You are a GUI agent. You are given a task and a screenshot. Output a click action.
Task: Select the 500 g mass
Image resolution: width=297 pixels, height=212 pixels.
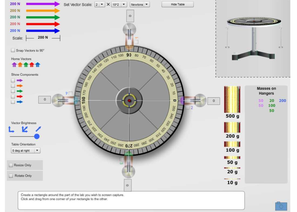click(232, 99)
